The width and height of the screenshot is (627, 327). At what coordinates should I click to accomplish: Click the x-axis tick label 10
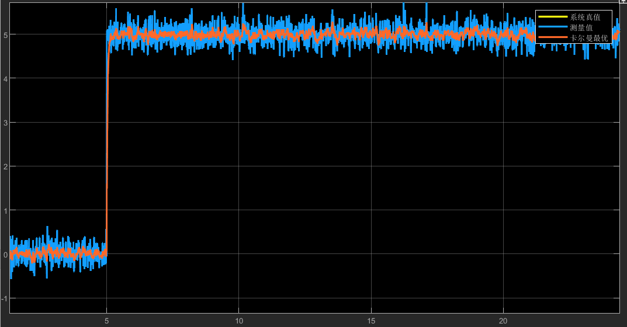(239, 321)
